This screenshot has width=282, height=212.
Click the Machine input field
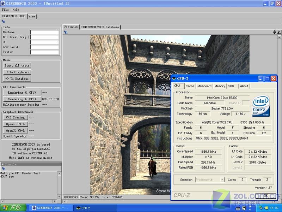coord(45,32)
